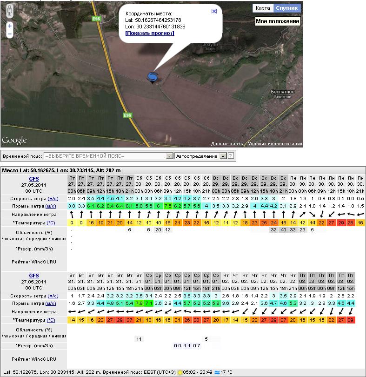Zoom out the map with minus button
366x377 pixels.
[10, 34]
